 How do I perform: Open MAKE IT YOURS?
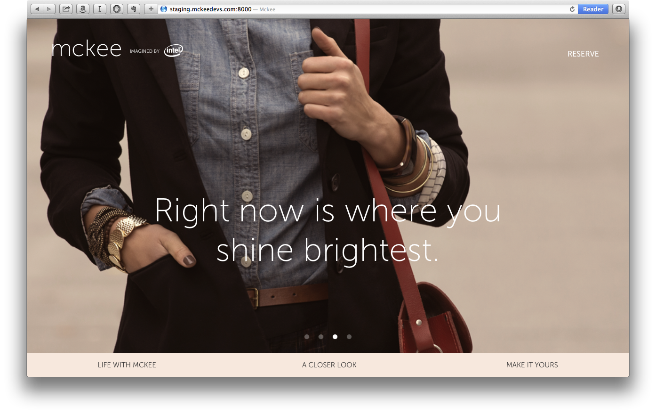(x=532, y=365)
